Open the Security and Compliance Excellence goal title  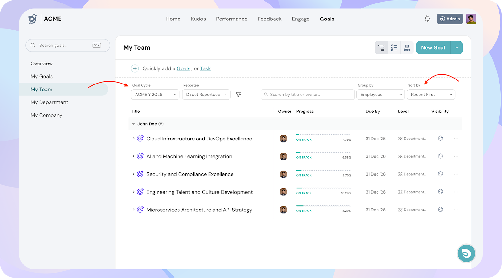[190, 174]
